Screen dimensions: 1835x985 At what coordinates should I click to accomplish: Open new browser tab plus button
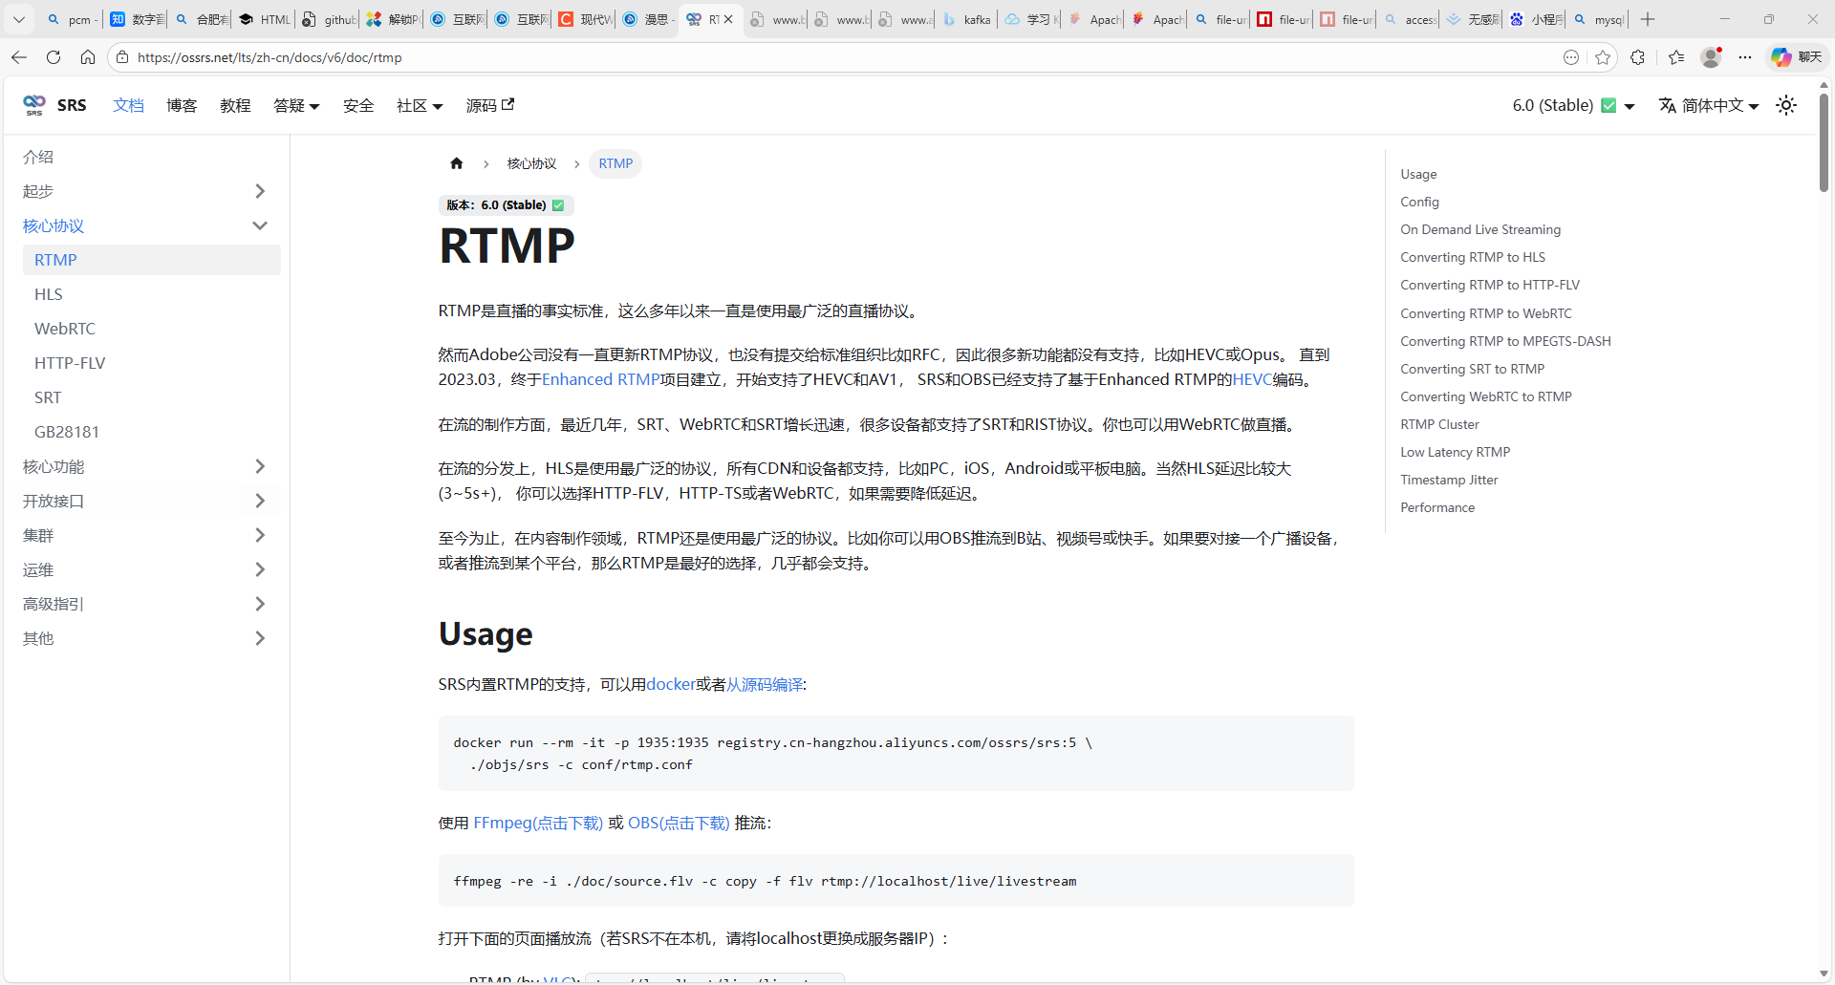pos(1648,19)
